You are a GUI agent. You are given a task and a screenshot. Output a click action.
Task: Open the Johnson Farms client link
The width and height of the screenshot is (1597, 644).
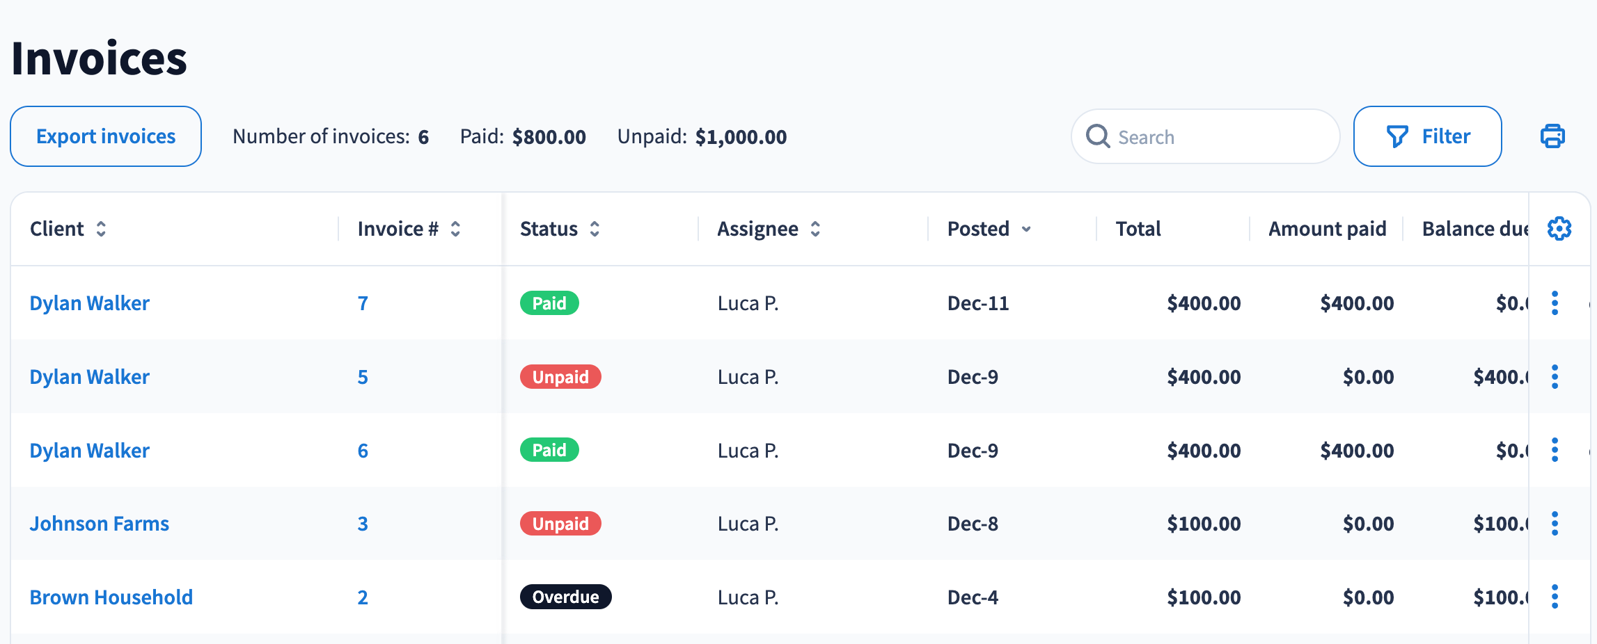[100, 524]
